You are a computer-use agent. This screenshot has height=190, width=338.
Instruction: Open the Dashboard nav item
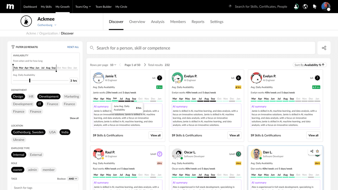tap(30, 7)
